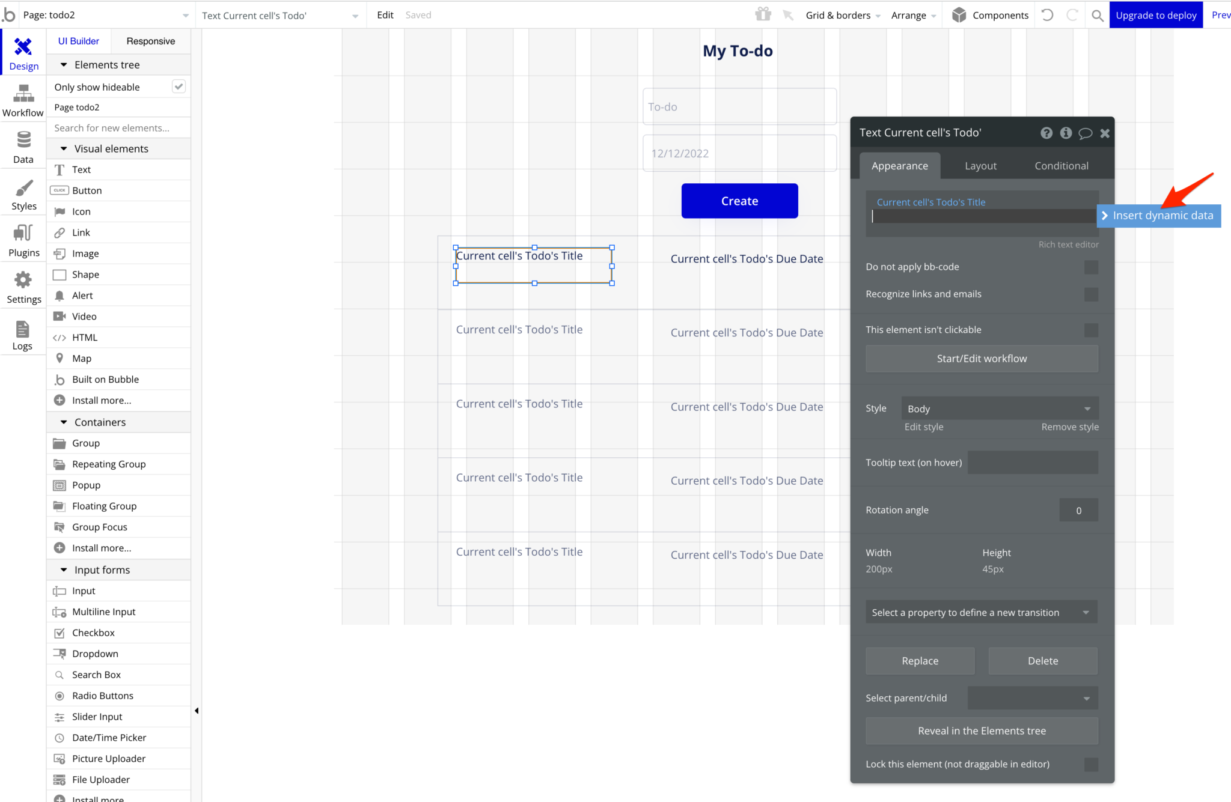
Task: Click the search magnifier icon in top bar
Action: tap(1097, 16)
